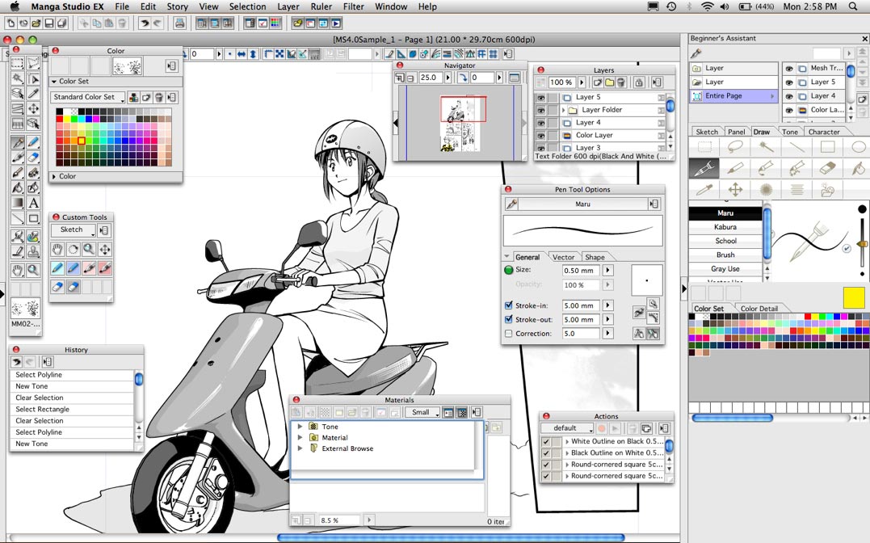Image resolution: width=870 pixels, height=543 pixels.
Task: Click the Wi-Fi icon in menu bar
Action: [707, 6]
